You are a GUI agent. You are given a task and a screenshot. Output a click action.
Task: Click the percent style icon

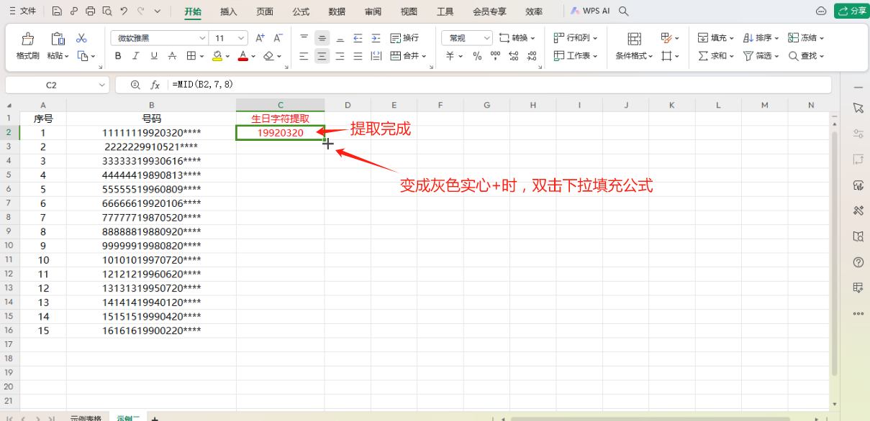tap(477, 56)
